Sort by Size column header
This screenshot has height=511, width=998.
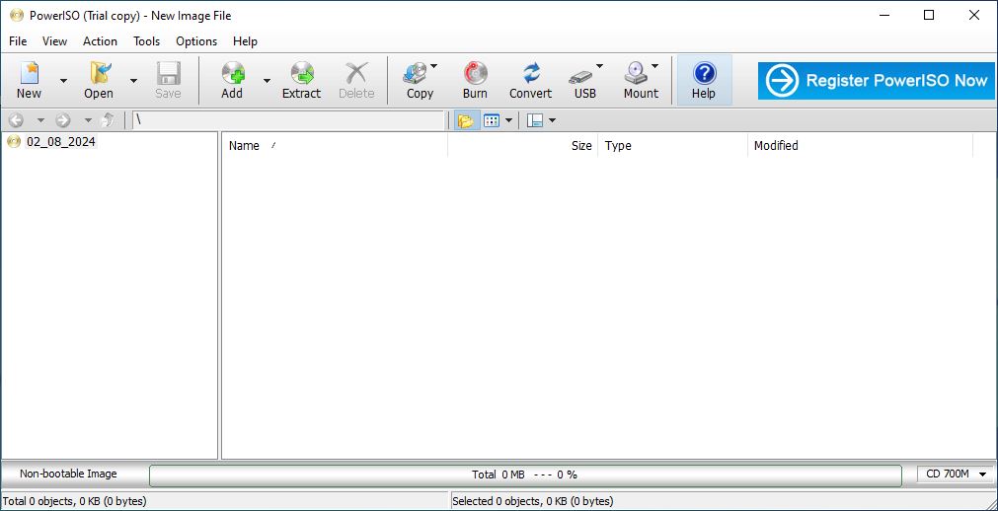point(523,146)
